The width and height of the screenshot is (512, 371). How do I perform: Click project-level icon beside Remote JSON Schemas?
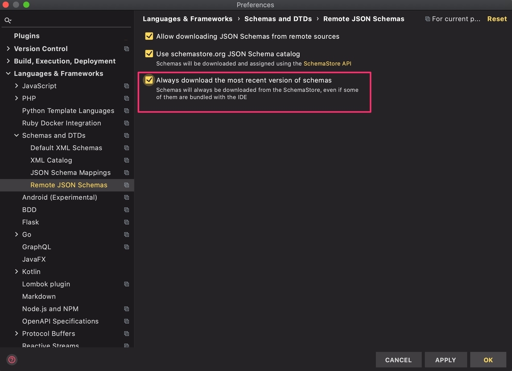point(126,185)
